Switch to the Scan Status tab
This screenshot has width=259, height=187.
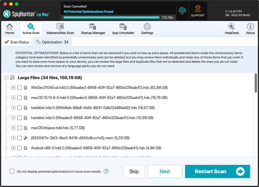pos(17,42)
